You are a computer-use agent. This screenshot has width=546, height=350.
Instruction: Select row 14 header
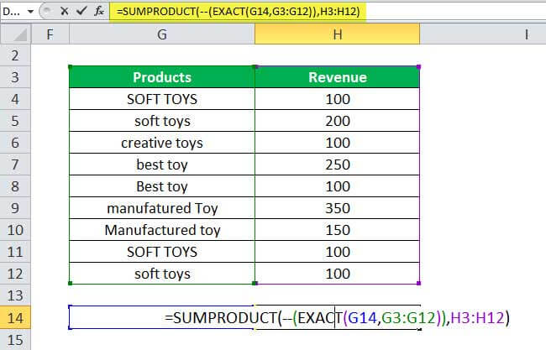(16, 318)
